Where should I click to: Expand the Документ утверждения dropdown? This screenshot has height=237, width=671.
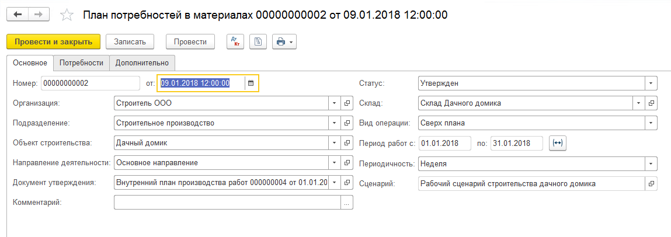click(x=335, y=183)
